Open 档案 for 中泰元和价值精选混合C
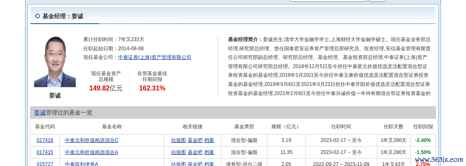This screenshot has height=166, width=466. tap(209, 140)
